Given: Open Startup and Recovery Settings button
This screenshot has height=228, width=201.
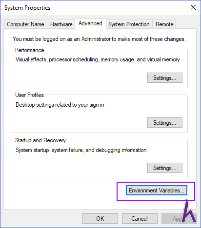Looking at the screenshot, I should 165,168.
